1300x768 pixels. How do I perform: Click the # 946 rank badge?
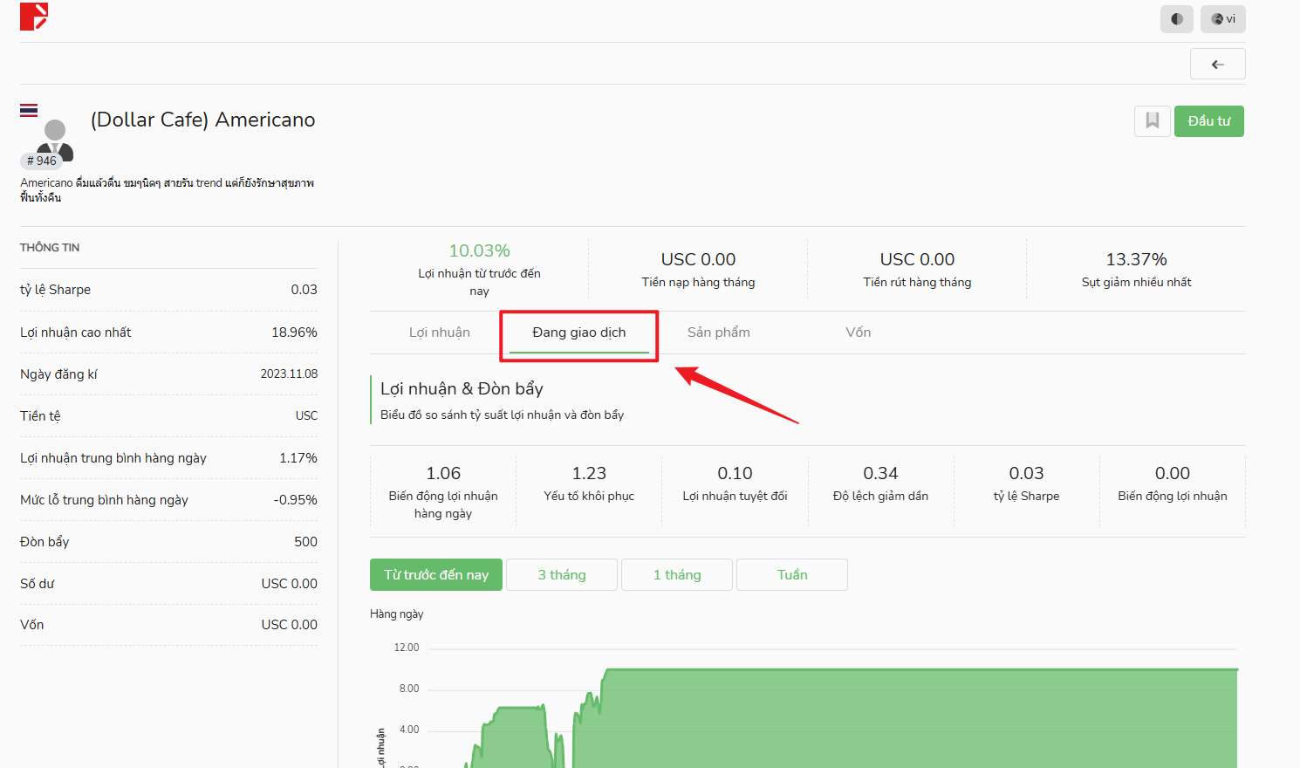tap(41, 161)
